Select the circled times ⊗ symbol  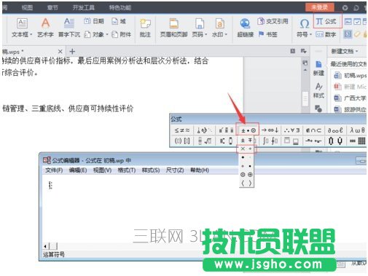[243, 175]
